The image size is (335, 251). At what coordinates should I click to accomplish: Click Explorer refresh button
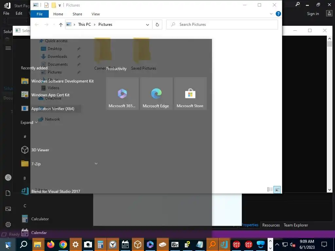(x=157, y=25)
